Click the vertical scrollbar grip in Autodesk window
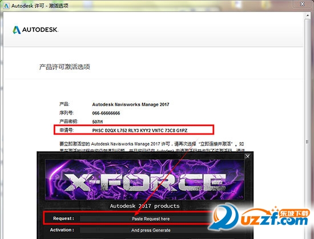The height and width of the screenshot is (239, 314). pos(307,142)
